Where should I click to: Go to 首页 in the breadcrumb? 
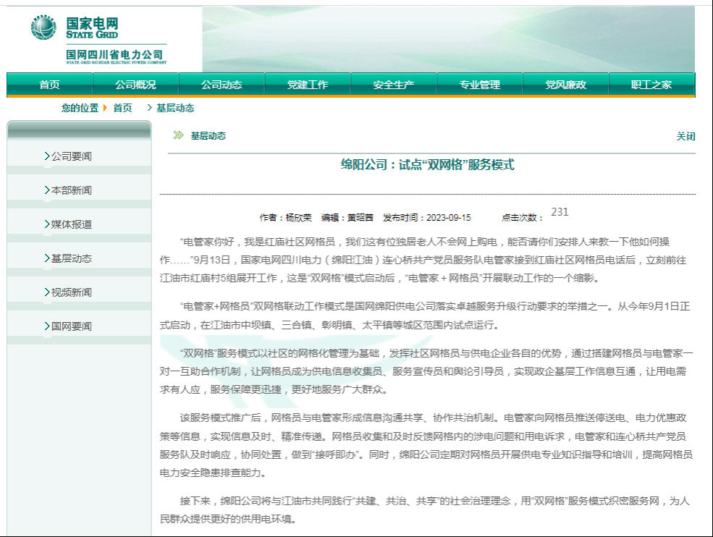pos(122,108)
